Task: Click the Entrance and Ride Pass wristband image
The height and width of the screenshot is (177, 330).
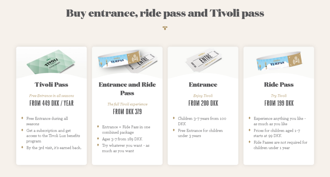Action: [x=127, y=61]
